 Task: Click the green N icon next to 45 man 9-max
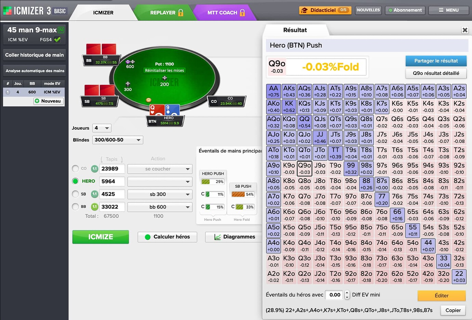click(x=61, y=30)
